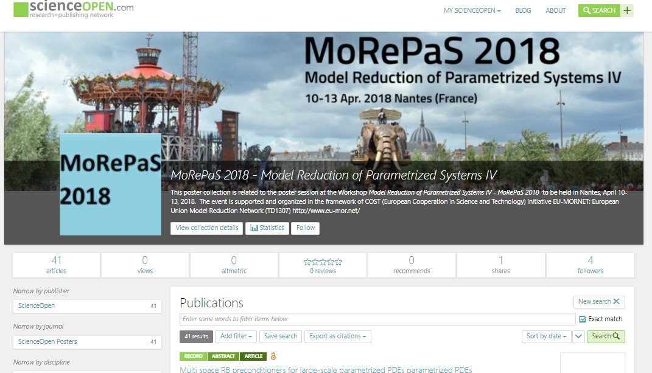This screenshot has width=652, height=373.
Task: Focus the filter words input field
Action: [377, 319]
